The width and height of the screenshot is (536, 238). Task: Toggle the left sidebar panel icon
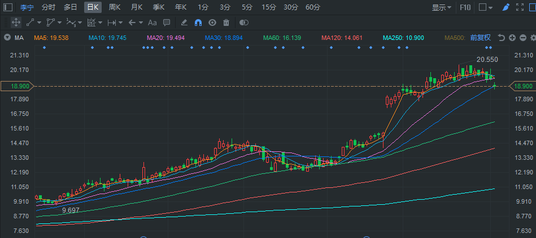coord(7,7)
